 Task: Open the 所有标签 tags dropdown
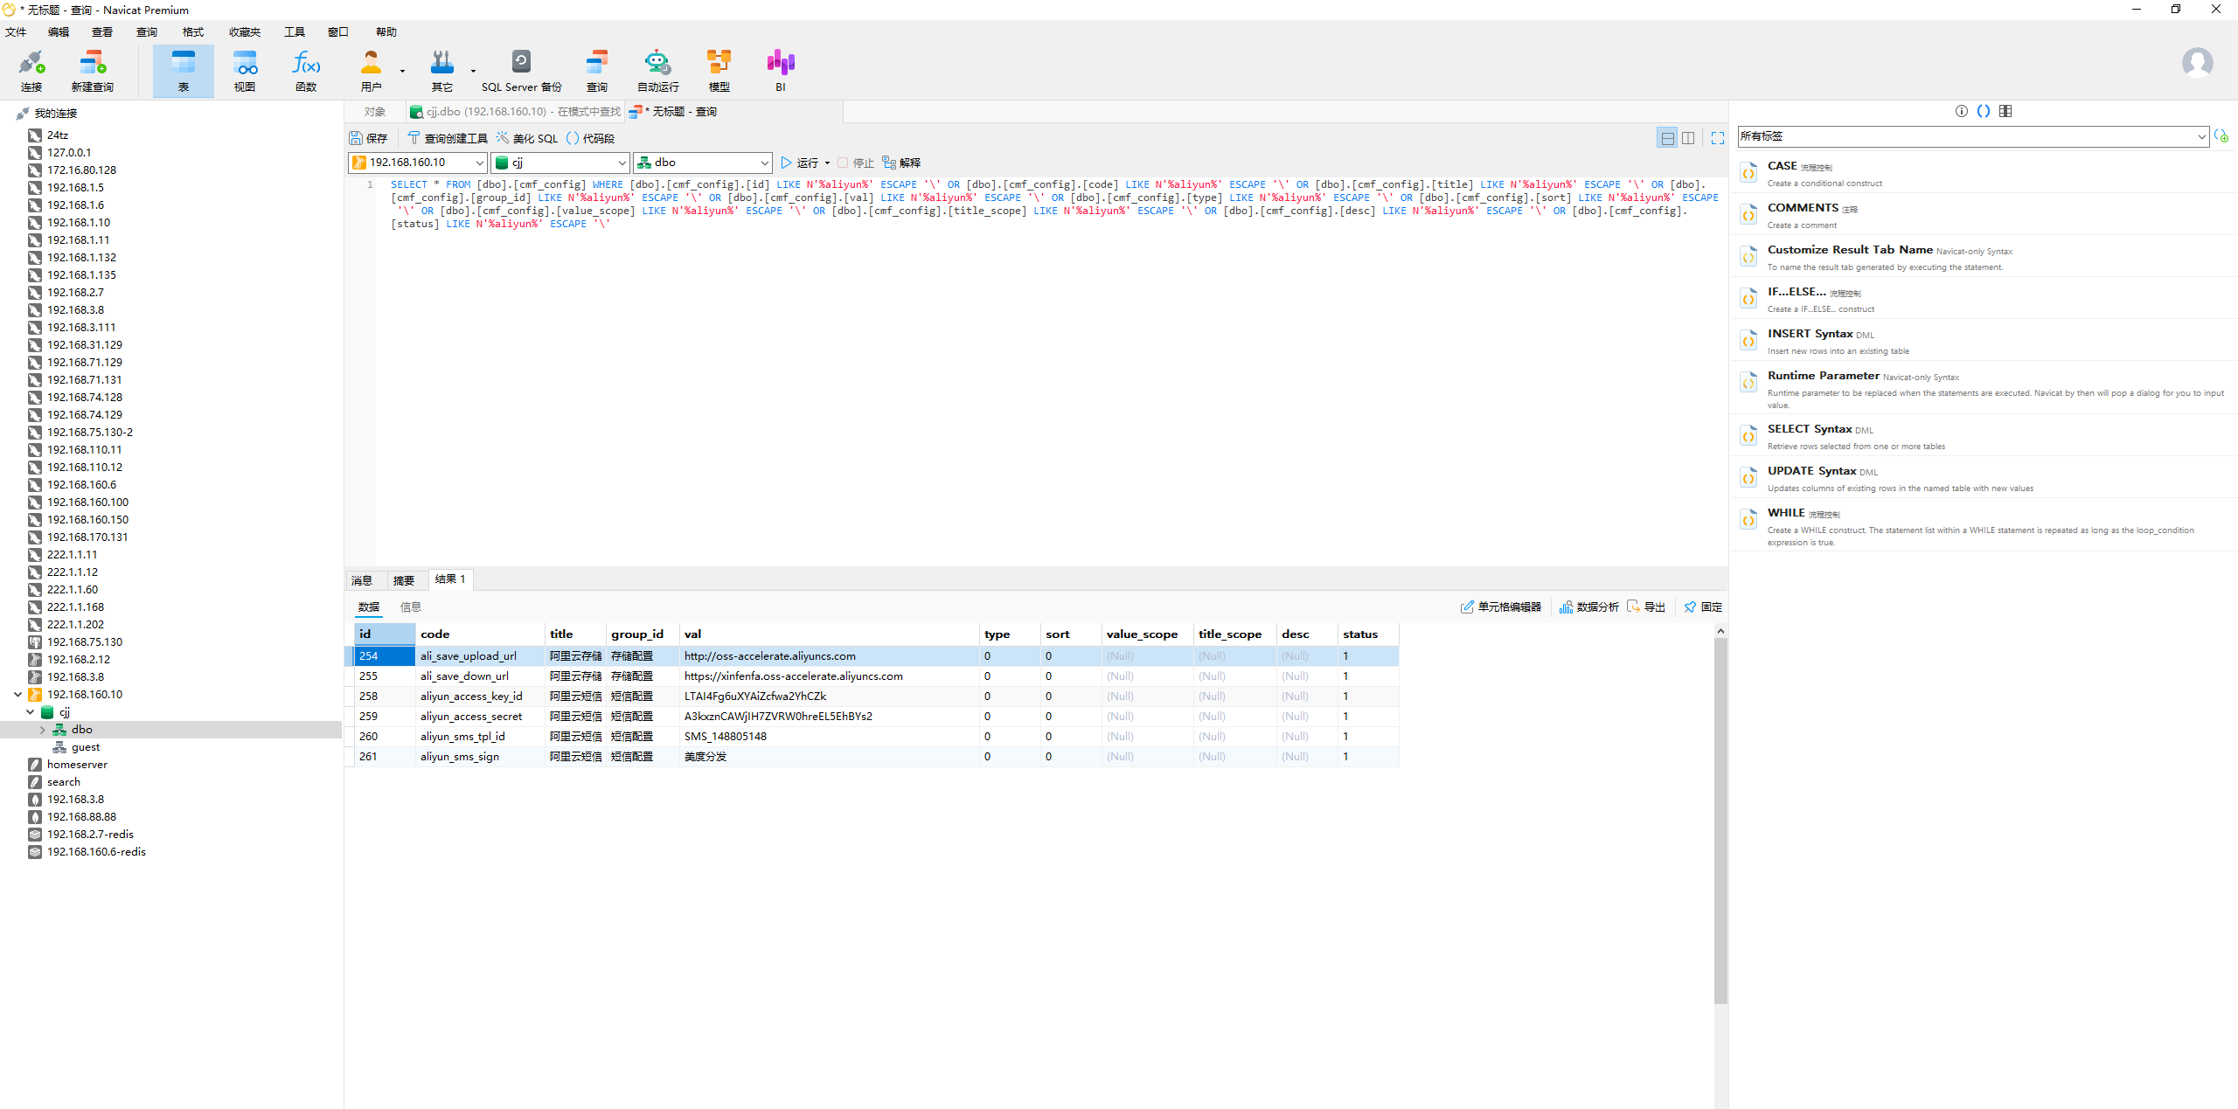(x=1973, y=136)
